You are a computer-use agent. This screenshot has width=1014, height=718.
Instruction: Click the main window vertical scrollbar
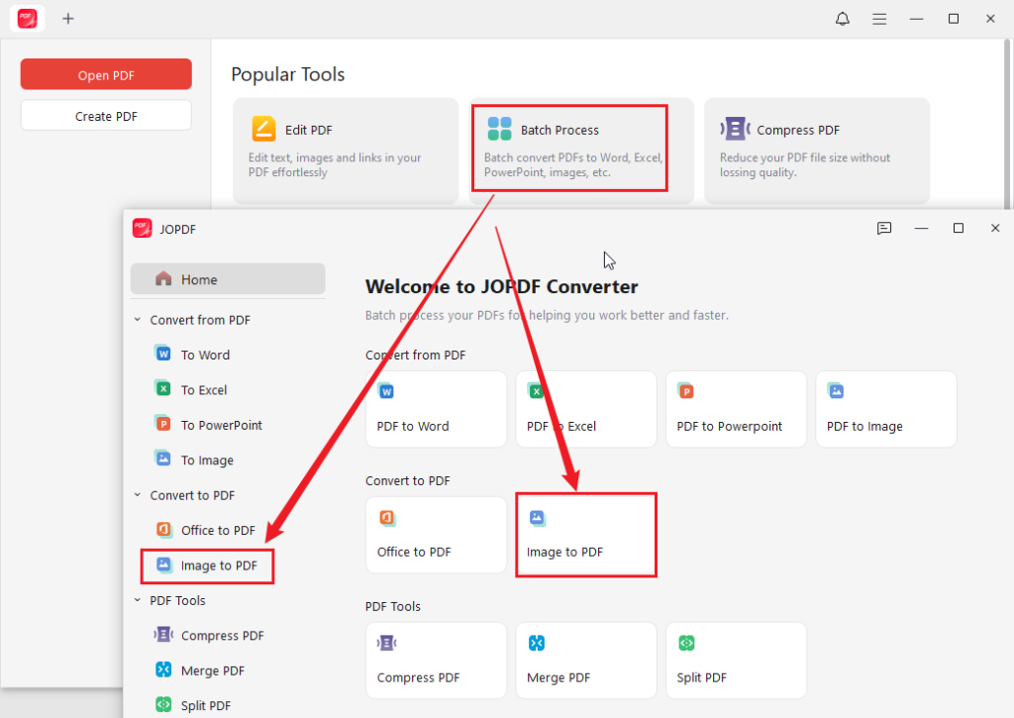pos(1006,123)
